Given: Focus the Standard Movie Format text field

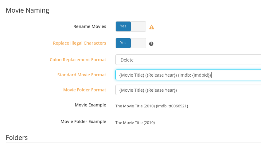Looking at the screenshot, I should pyautogui.click(x=188, y=75).
